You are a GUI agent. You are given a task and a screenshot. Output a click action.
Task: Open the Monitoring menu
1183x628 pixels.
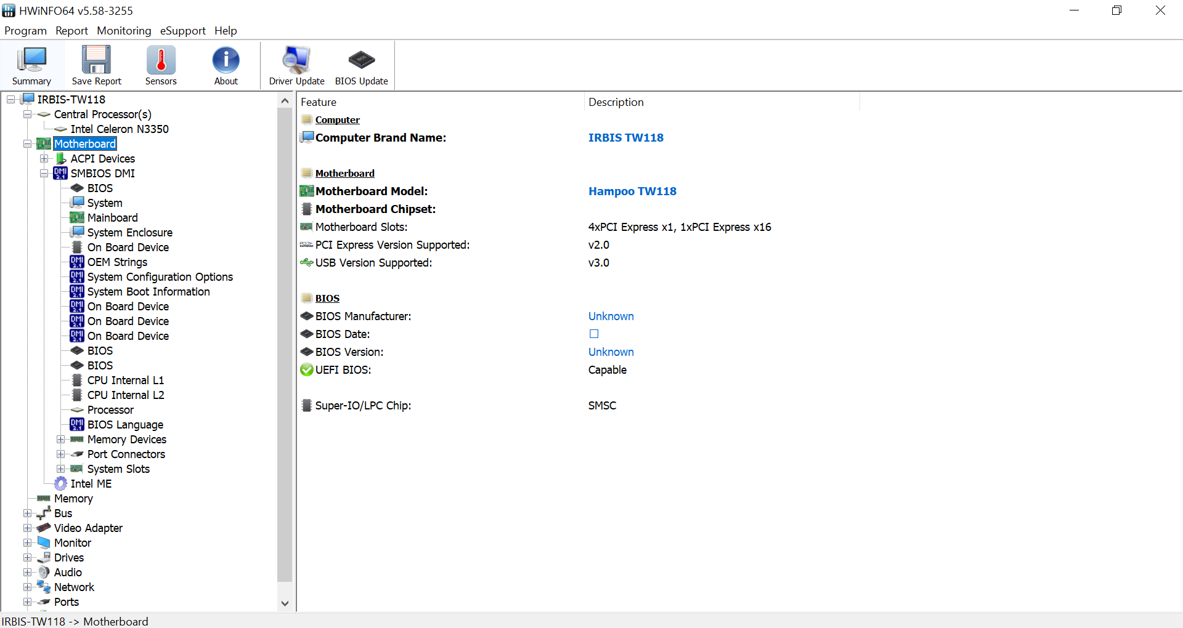pos(124,31)
